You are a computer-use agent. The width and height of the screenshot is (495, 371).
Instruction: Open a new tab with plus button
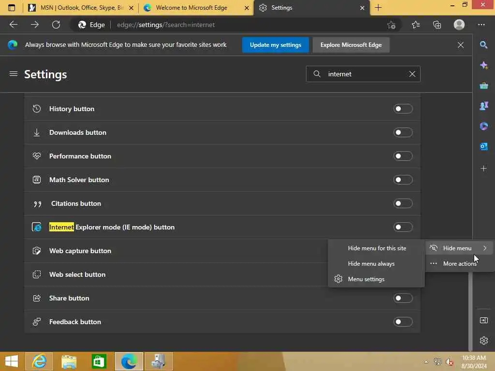[x=378, y=8]
